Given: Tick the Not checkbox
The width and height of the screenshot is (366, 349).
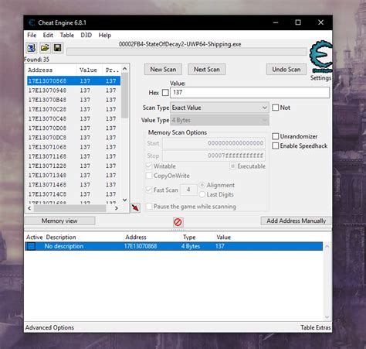Looking at the screenshot, I should 276,108.
